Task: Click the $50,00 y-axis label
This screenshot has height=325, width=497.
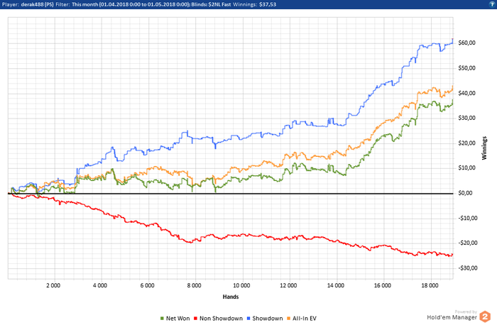Action: (x=466, y=68)
